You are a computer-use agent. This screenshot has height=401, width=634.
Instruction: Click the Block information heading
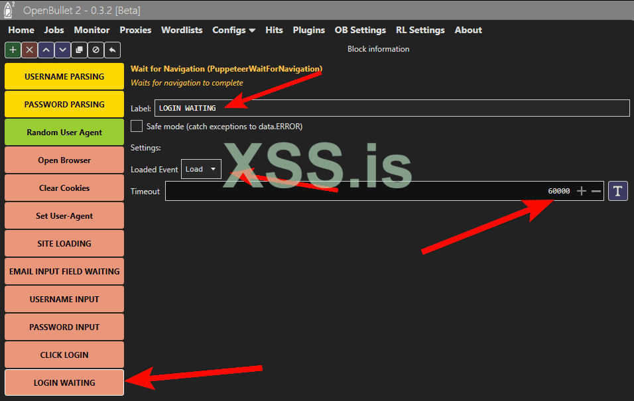(379, 49)
